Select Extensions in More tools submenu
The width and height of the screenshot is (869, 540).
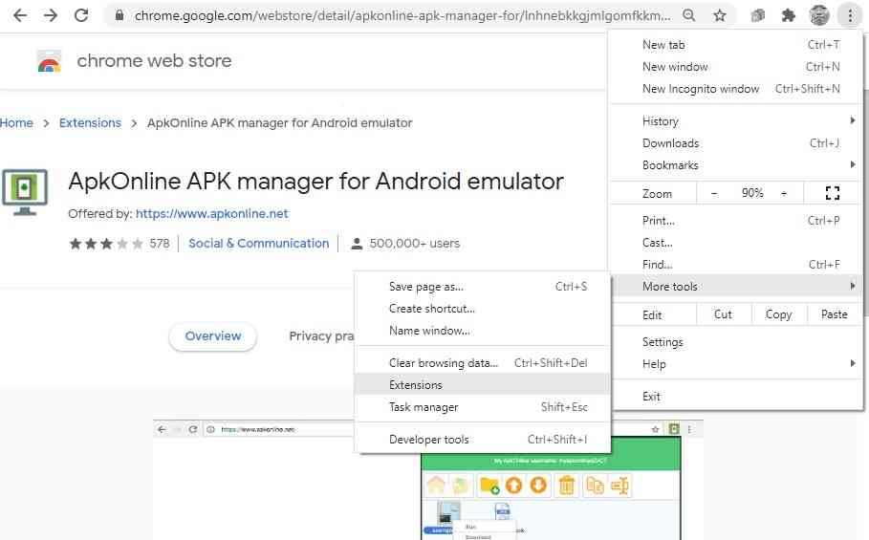pyautogui.click(x=416, y=385)
